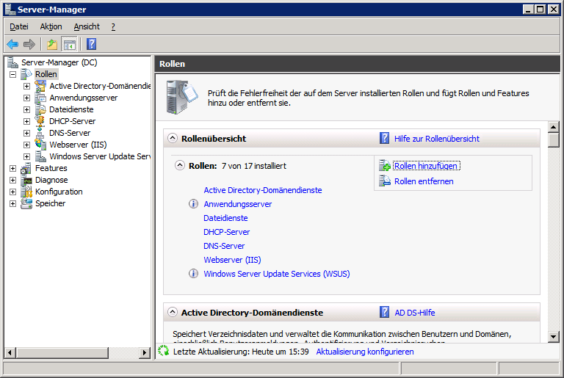Expand the Webserver (IIS) tree node

pyautogui.click(x=26, y=145)
